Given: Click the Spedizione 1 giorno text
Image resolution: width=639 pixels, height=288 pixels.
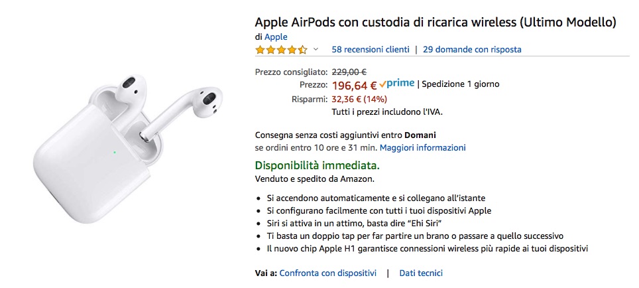Looking at the screenshot, I should [461, 84].
